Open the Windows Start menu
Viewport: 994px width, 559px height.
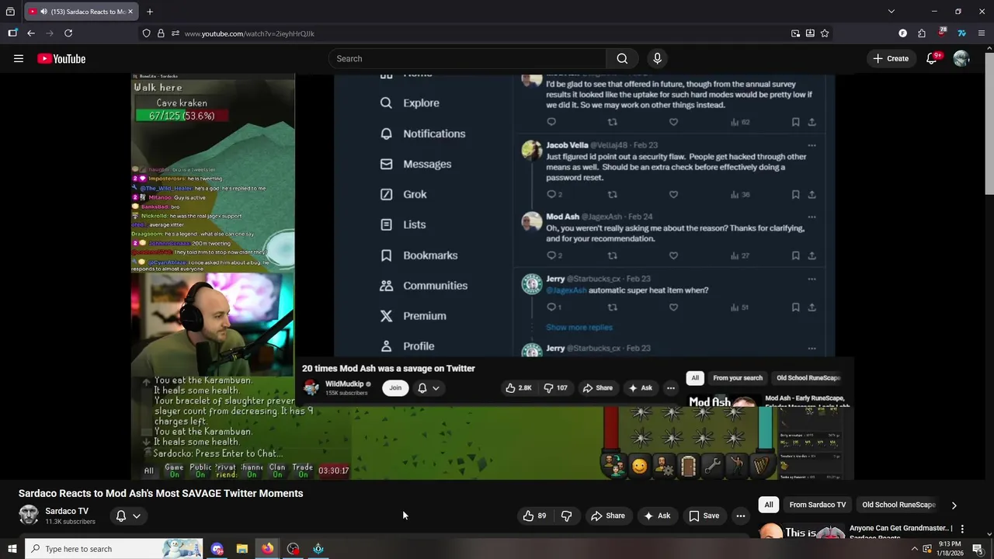click(x=12, y=549)
